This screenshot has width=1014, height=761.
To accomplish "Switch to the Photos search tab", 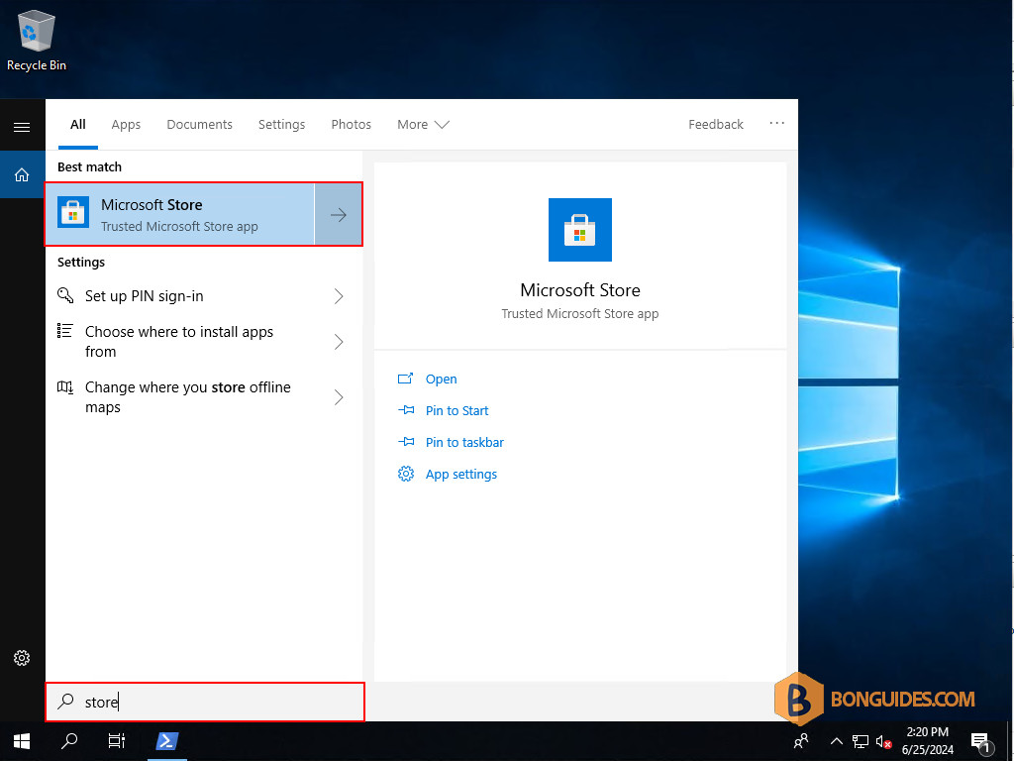I will pos(352,124).
